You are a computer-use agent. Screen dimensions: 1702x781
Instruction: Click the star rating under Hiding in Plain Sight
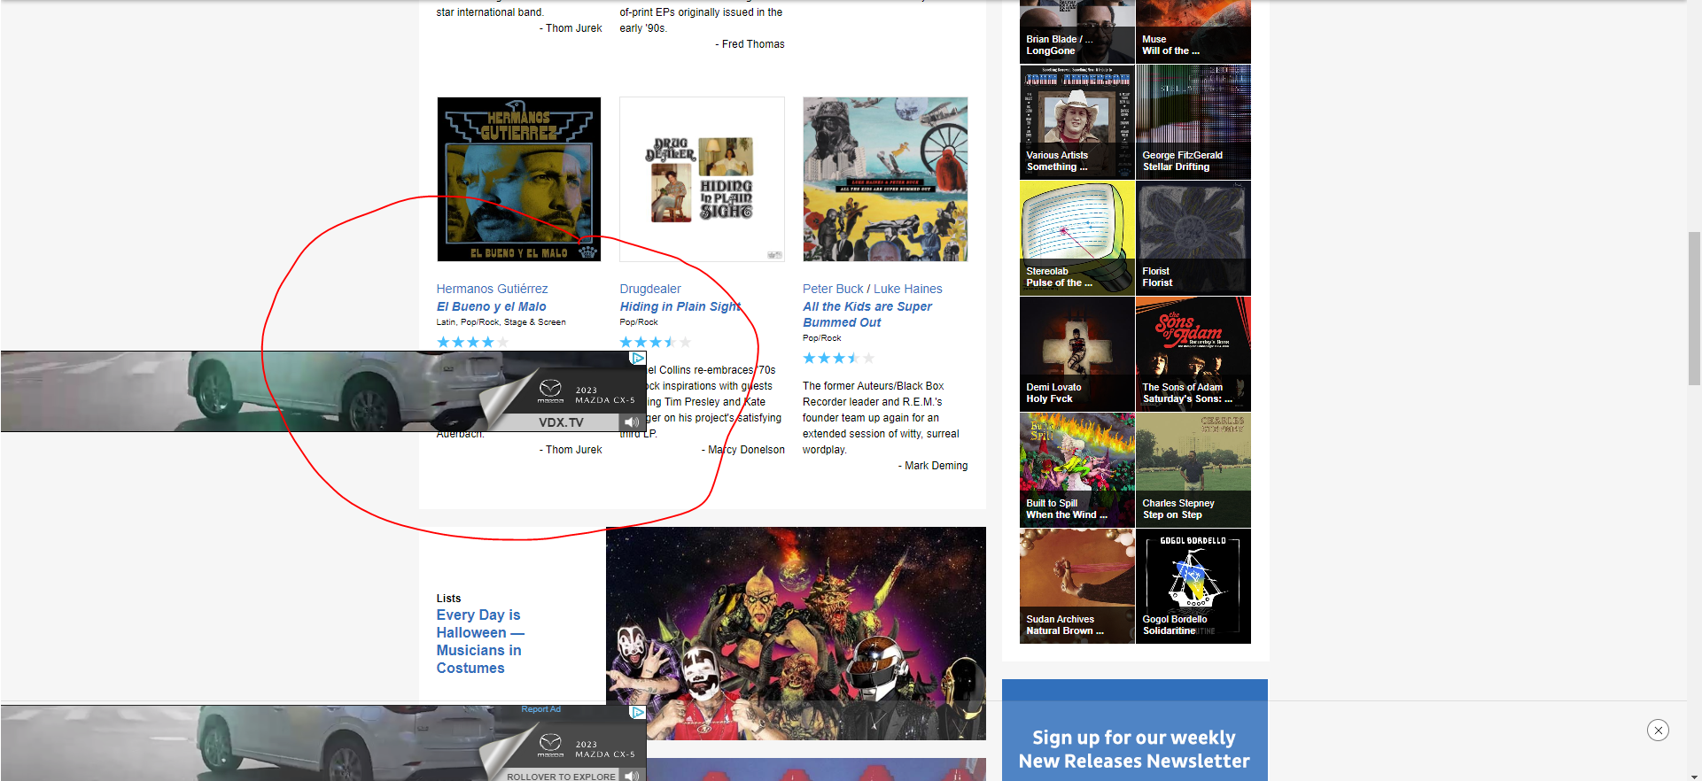655,342
